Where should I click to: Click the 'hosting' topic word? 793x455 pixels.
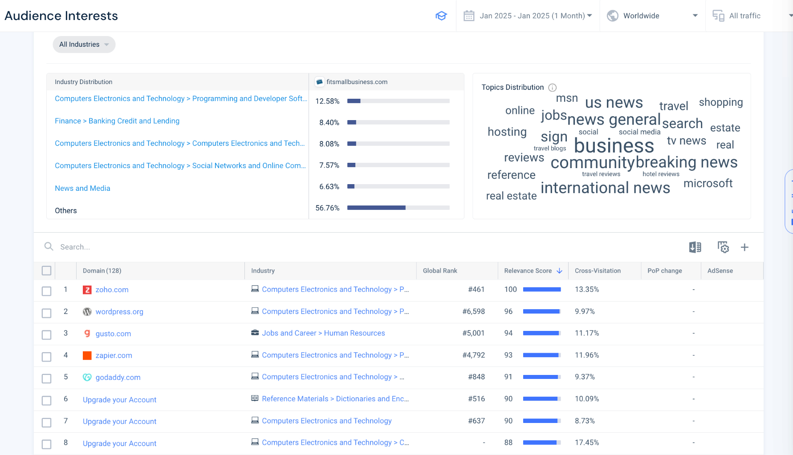tap(507, 132)
